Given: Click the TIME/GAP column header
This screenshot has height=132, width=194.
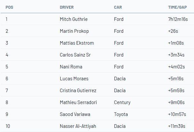Looking at the screenshot, I should 177,7.
